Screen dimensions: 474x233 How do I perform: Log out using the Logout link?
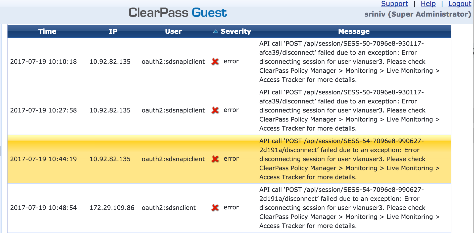coord(460,4)
